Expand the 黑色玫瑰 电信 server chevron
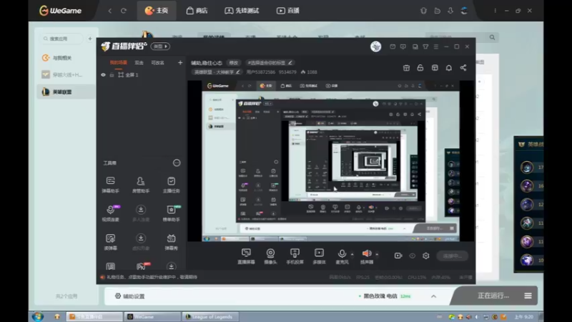572x322 pixels. click(433, 296)
